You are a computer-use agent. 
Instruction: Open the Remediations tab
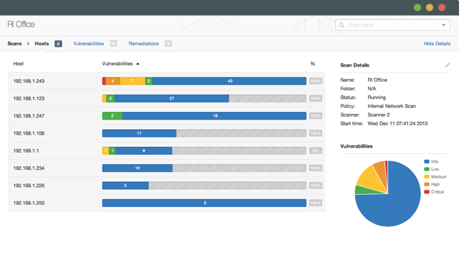coord(143,44)
